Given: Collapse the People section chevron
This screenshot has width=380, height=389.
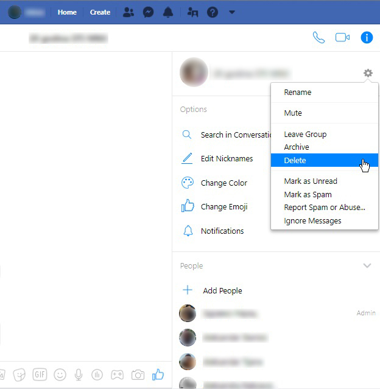Looking at the screenshot, I should [367, 265].
